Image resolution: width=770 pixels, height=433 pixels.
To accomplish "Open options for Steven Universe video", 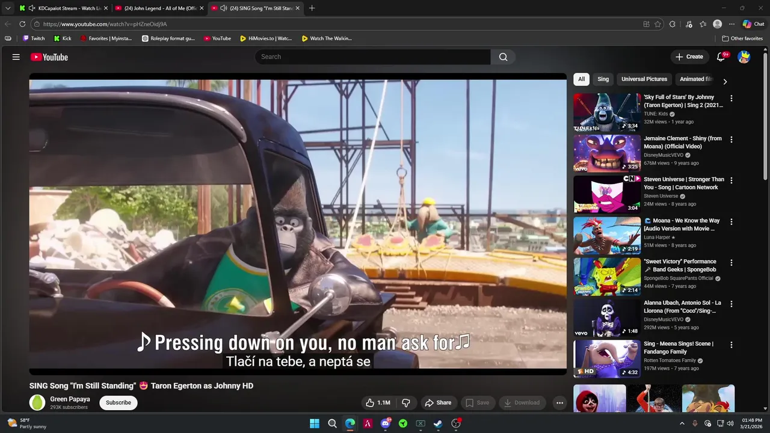I will pyautogui.click(x=731, y=180).
